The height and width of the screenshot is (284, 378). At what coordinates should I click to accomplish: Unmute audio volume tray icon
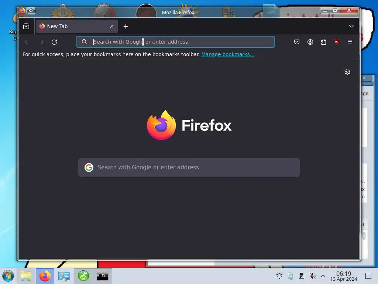pyautogui.click(x=312, y=276)
